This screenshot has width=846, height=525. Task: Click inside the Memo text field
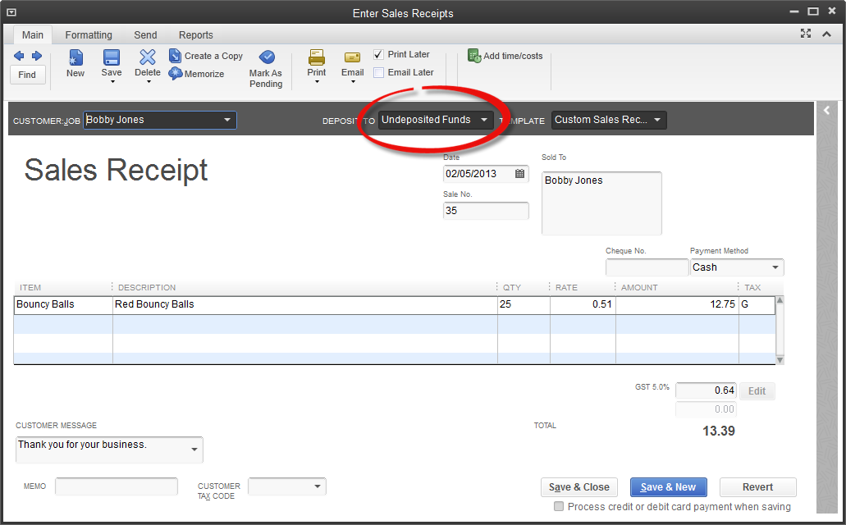coord(117,486)
